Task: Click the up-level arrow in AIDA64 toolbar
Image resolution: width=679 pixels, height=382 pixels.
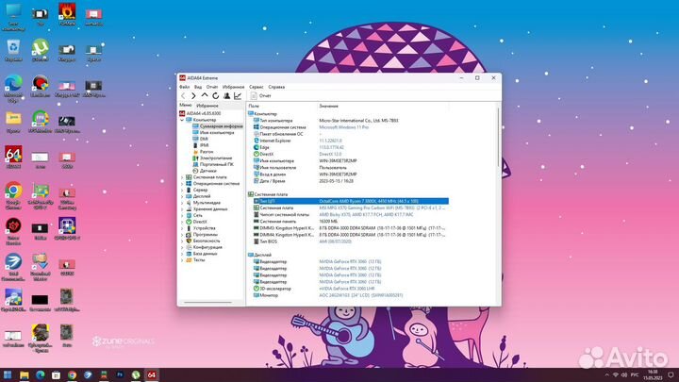Action: (205, 95)
